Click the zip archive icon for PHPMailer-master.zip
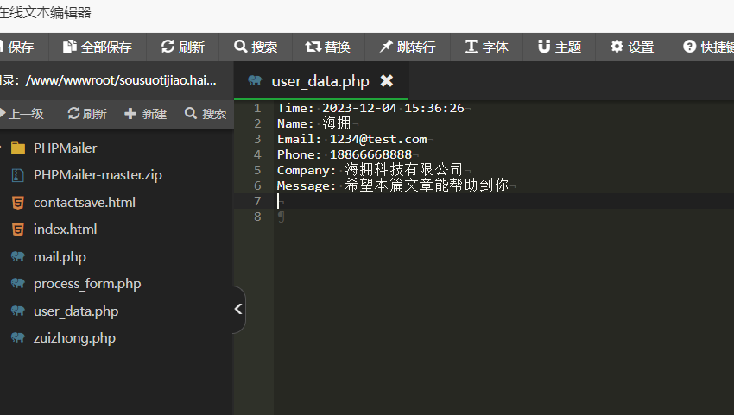The image size is (734, 415). coord(18,175)
